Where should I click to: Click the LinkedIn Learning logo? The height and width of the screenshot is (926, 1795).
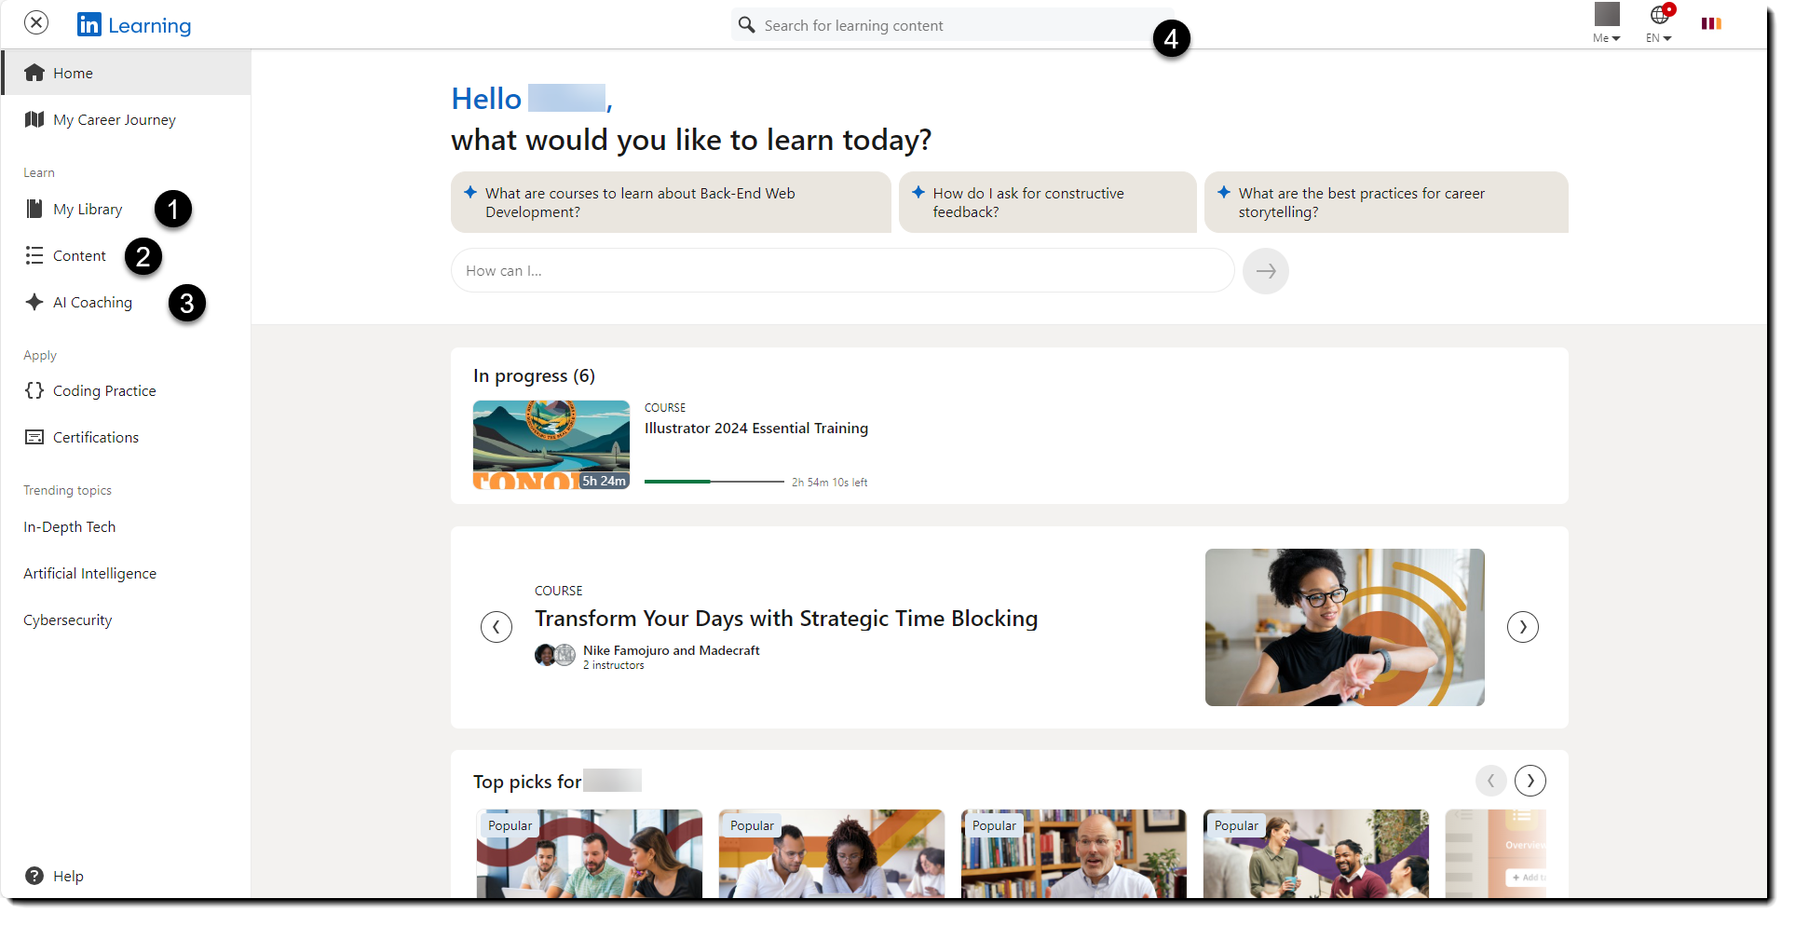click(x=134, y=25)
